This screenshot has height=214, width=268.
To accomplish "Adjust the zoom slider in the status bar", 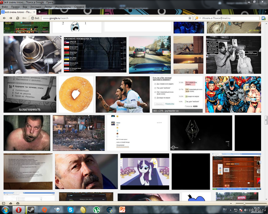I will coord(244,203).
